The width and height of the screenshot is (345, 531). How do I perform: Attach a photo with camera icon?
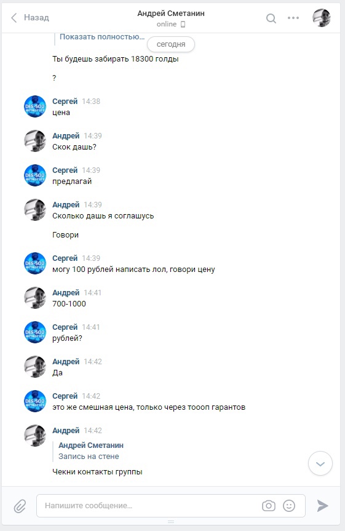point(269,506)
